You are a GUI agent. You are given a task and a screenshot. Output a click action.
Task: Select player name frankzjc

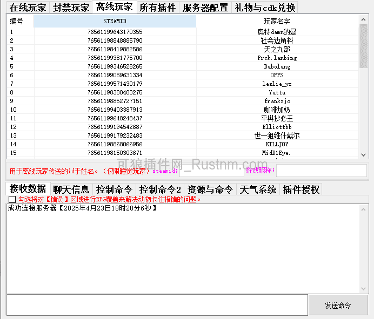pyautogui.click(x=277, y=101)
